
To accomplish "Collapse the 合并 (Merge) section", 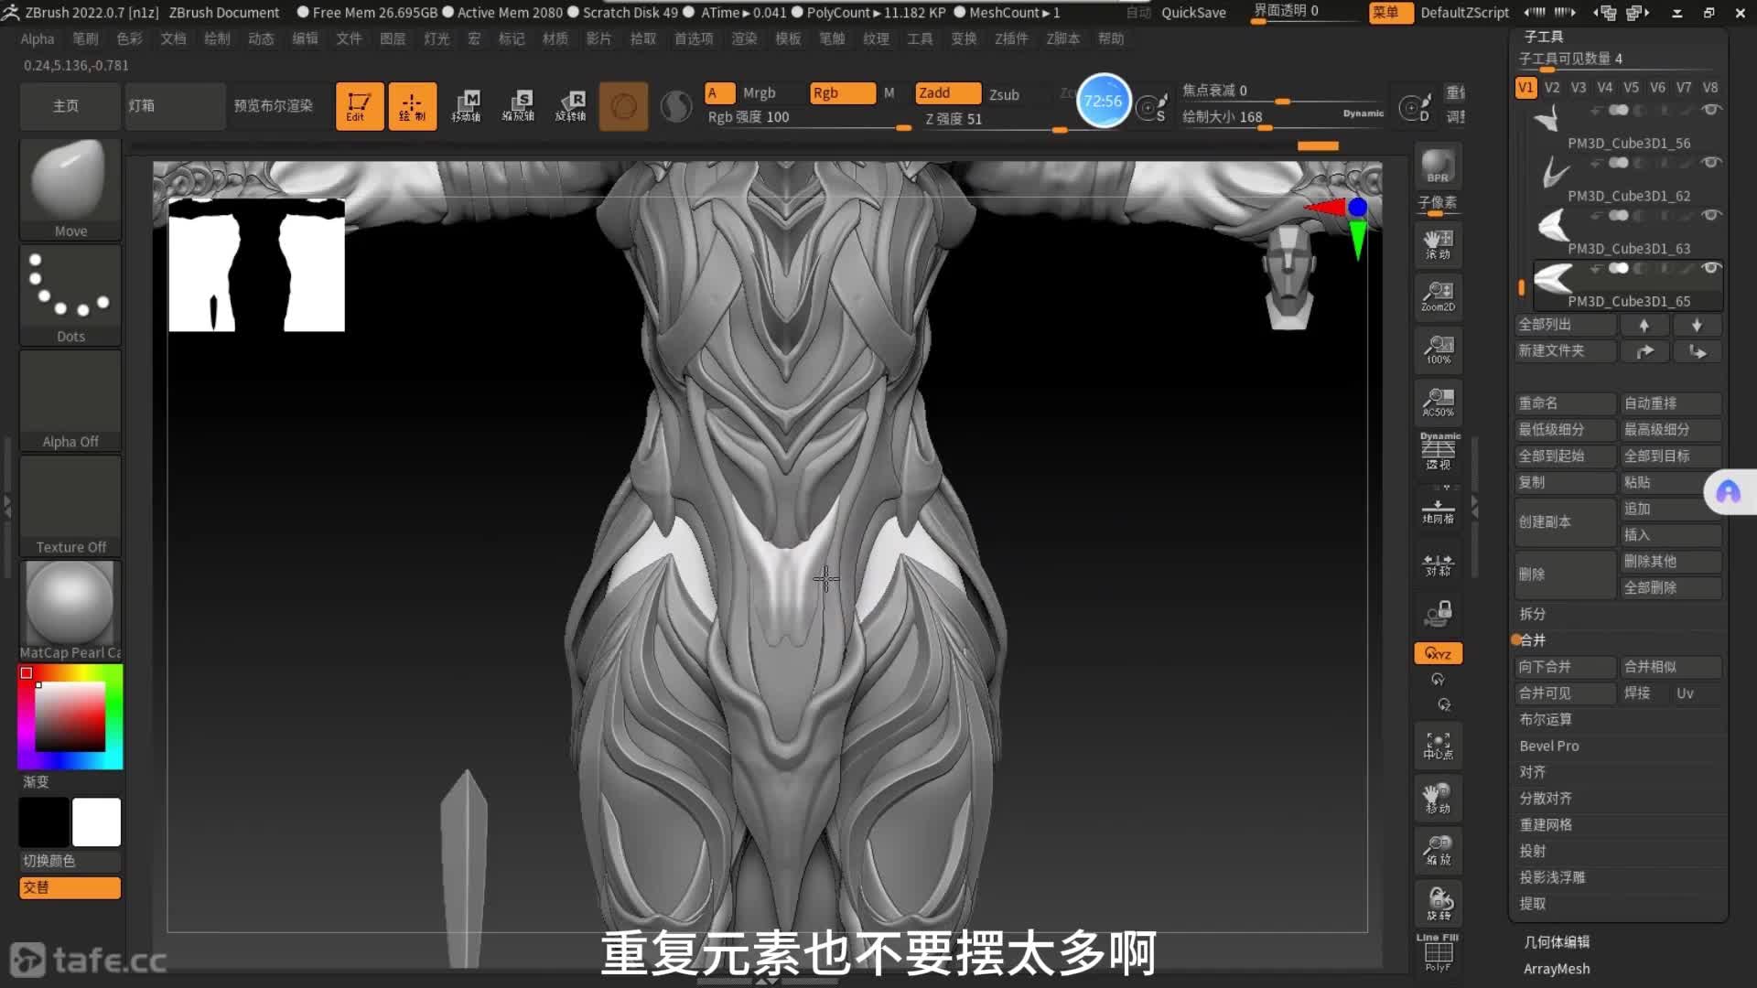I will click(x=1533, y=640).
